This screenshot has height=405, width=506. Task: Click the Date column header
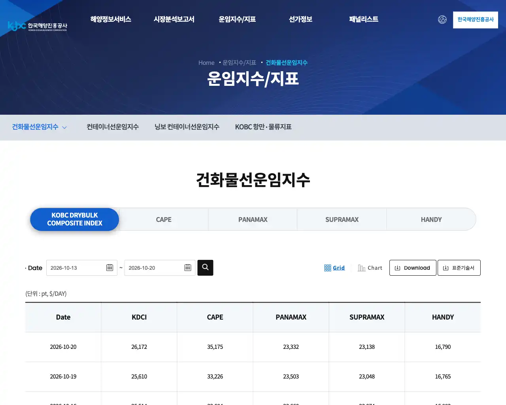click(63, 317)
